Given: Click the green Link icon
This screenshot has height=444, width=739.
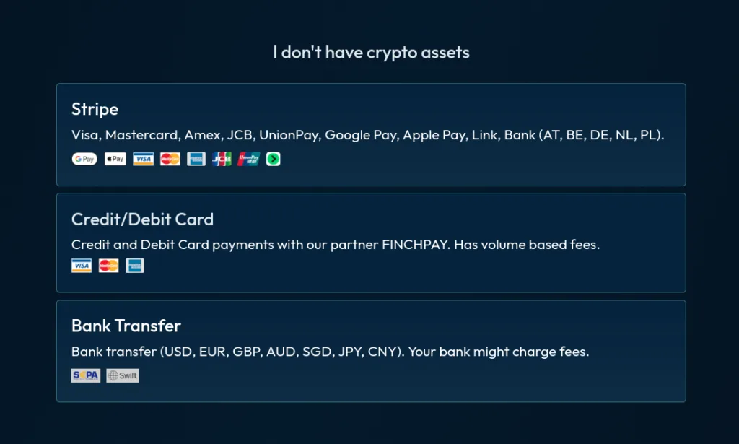Looking at the screenshot, I should 274,159.
